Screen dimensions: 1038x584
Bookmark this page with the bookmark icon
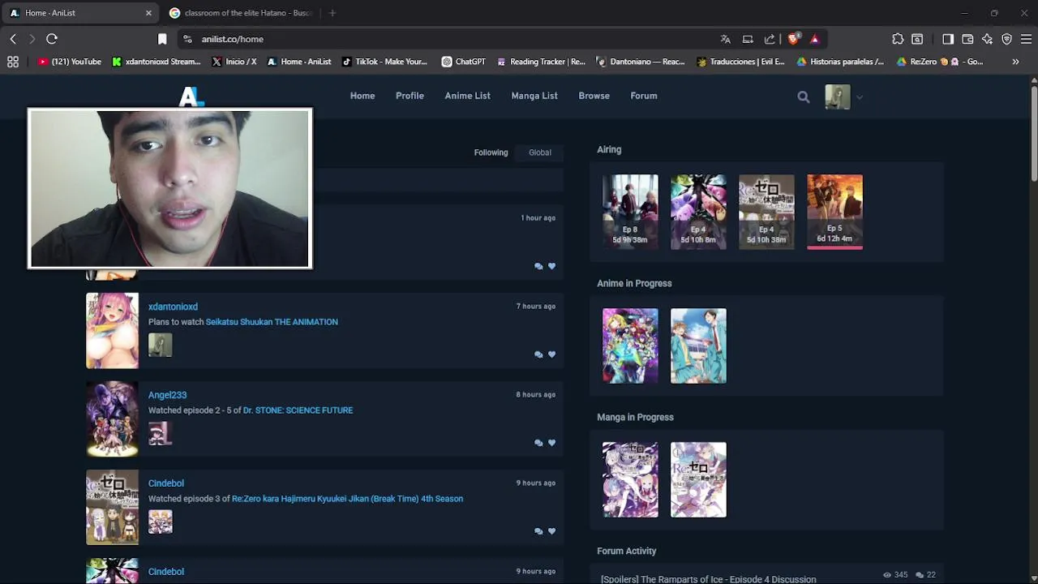coord(162,39)
